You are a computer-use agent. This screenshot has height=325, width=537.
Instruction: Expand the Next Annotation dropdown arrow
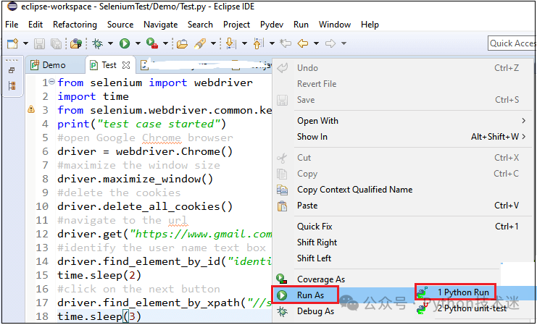pos(244,43)
